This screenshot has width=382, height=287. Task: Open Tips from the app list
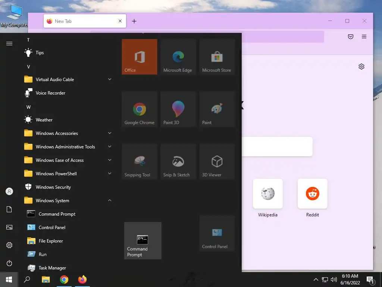[x=68, y=52]
